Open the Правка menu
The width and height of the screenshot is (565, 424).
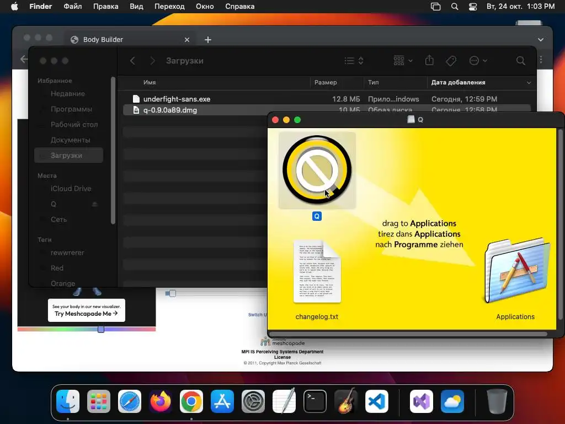click(105, 7)
